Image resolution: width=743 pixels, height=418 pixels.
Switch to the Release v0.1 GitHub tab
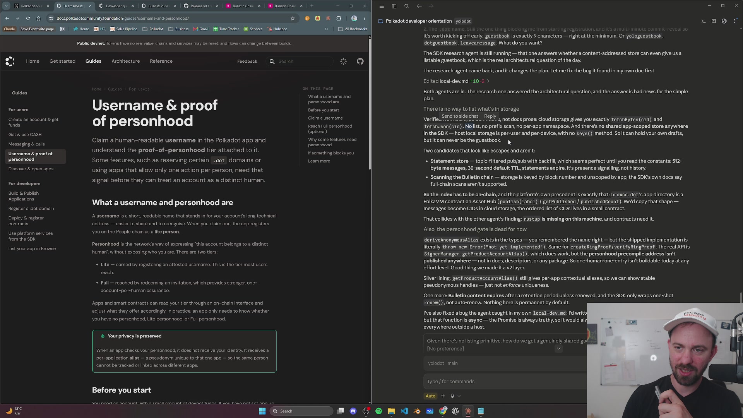[201, 6]
